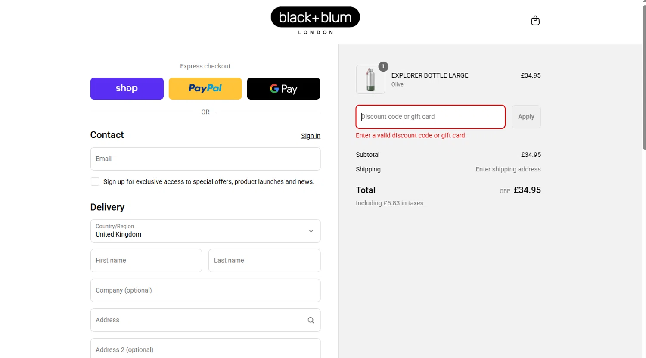Click the First name field

[x=146, y=261]
